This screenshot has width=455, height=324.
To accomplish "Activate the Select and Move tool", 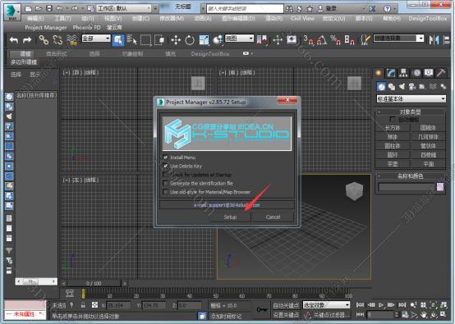I will [x=176, y=39].
